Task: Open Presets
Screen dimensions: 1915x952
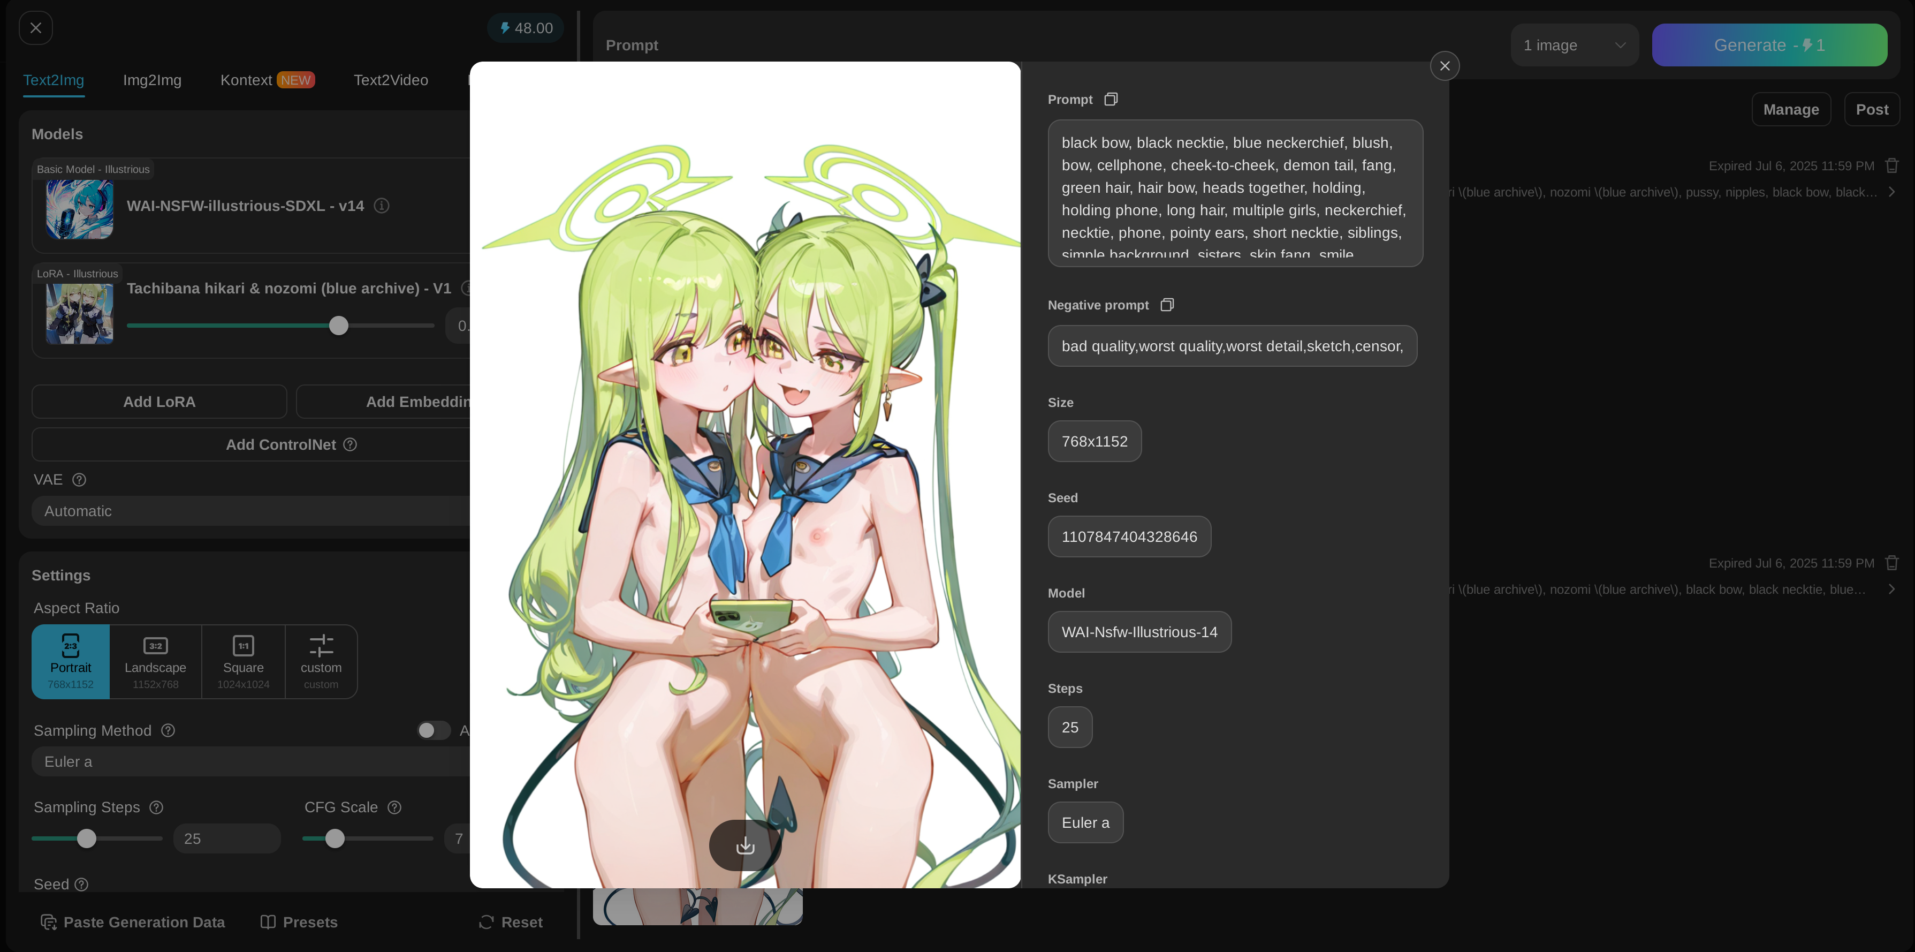Action: [x=299, y=922]
